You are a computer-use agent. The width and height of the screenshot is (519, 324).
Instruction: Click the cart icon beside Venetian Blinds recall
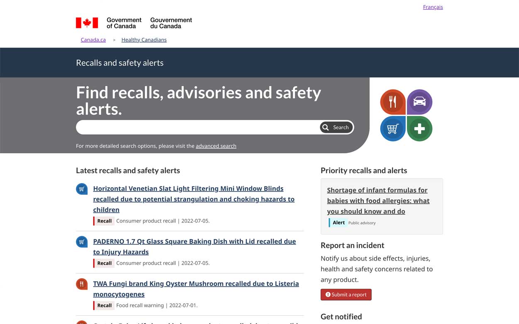pyautogui.click(x=82, y=189)
